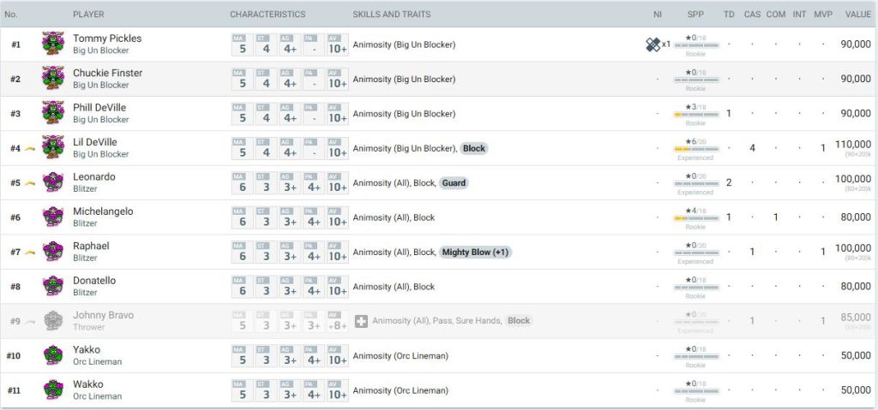The width and height of the screenshot is (878, 410).
Task: Click Yakko's Orc Lineman portrait icon
Action: 53,355
